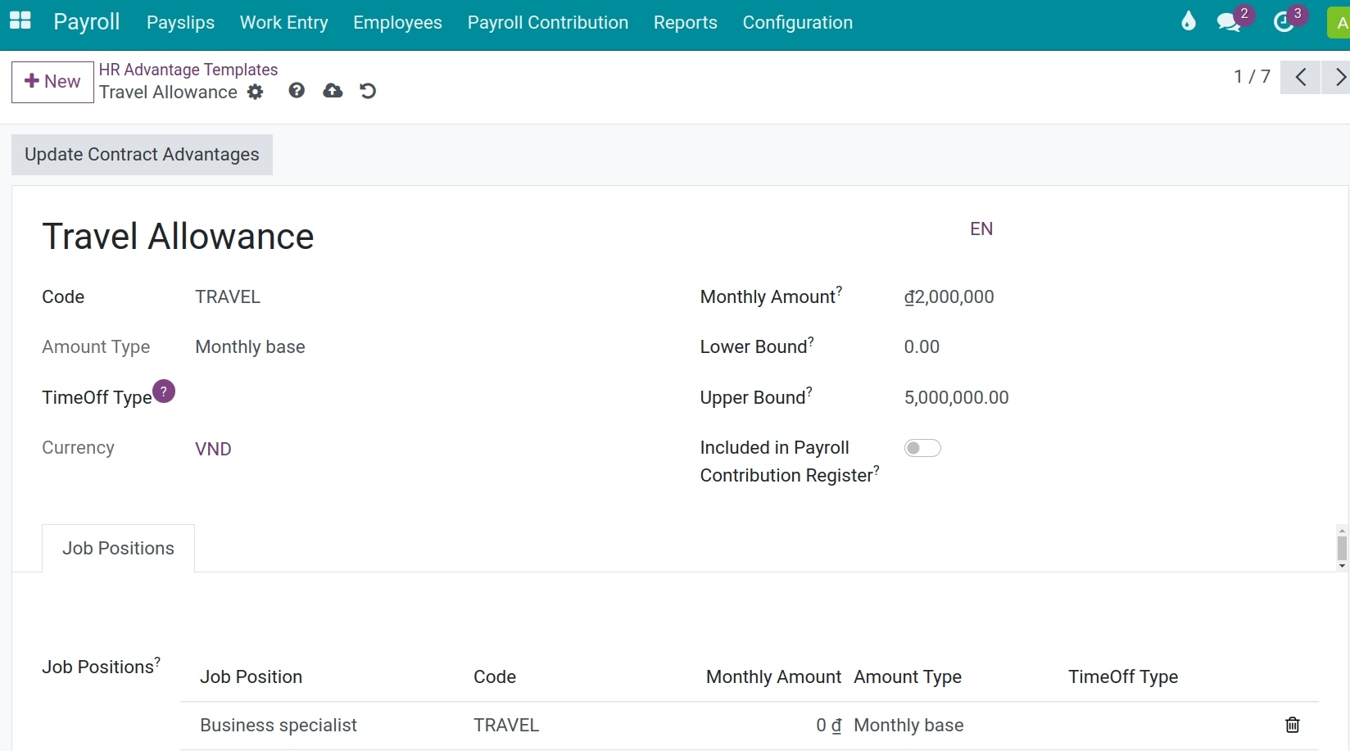Open the Configuration menu

coord(798,22)
